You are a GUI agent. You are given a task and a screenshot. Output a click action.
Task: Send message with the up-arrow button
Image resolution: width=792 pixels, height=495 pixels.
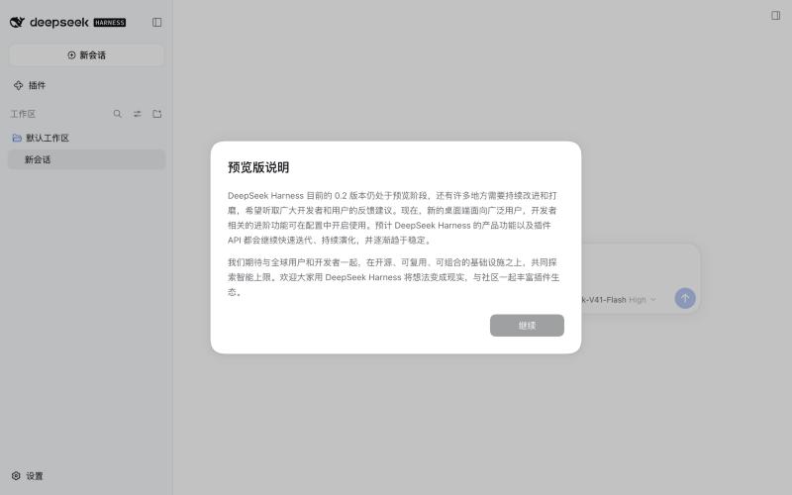pyautogui.click(x=685, y=298)
